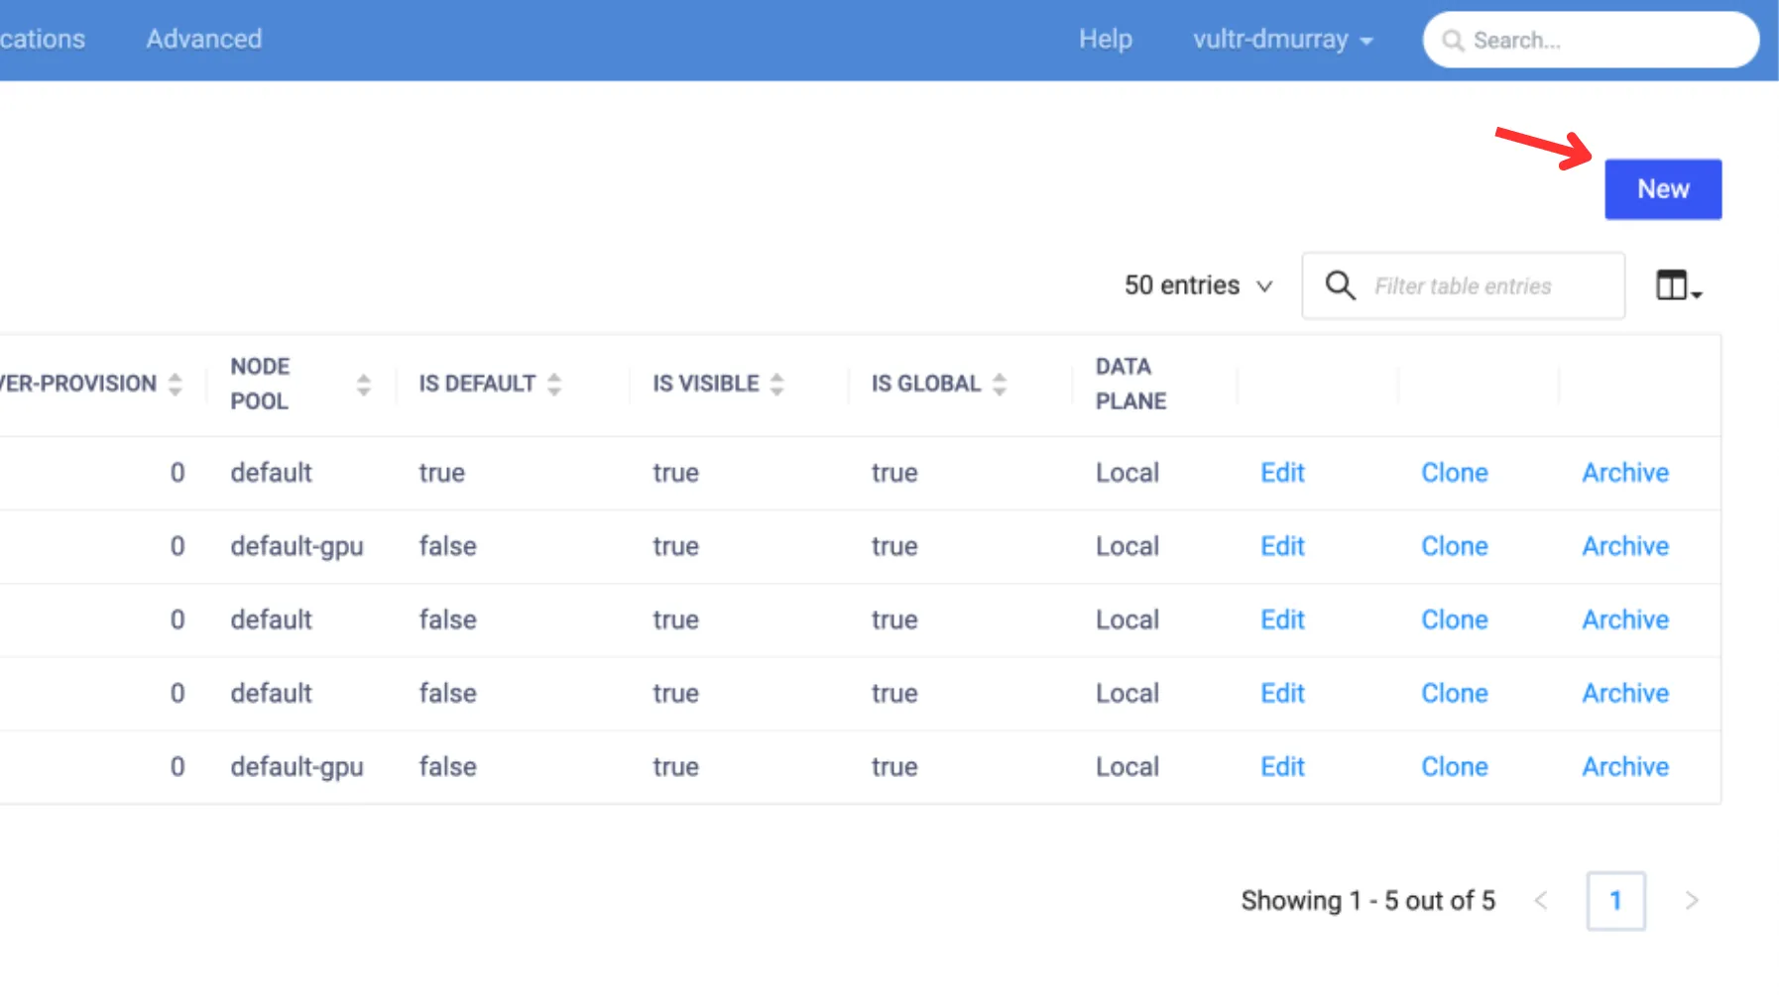Click the Is Global header text
This screenshot has width=1779, height=1007.
pos(926,384)
